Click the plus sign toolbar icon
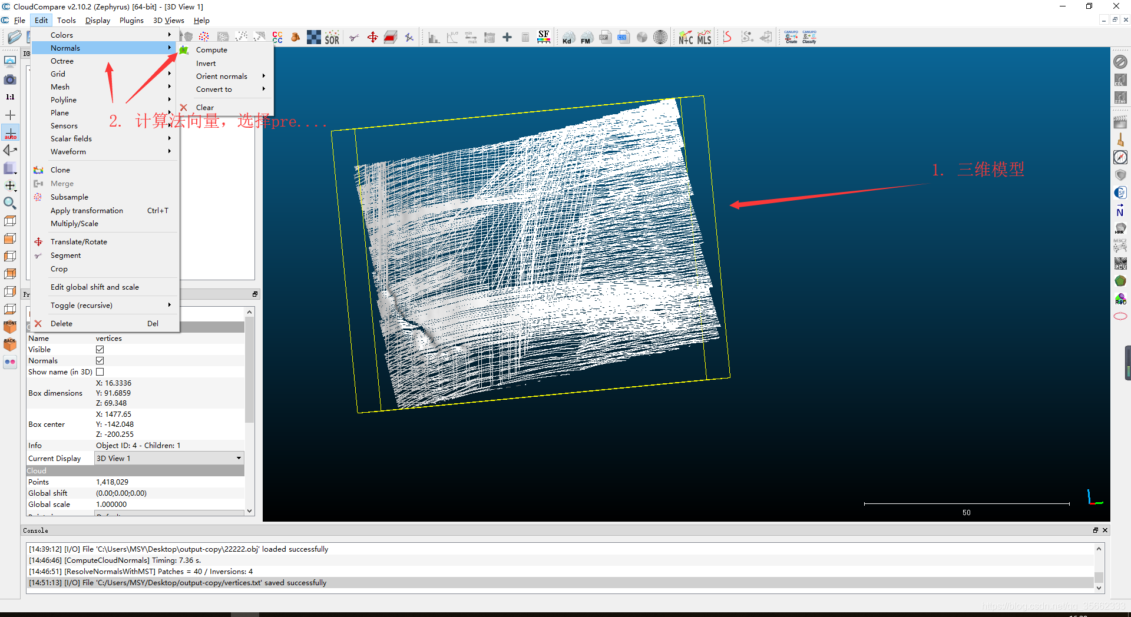This screenshot has height=617, width=1131. [507, 38]
